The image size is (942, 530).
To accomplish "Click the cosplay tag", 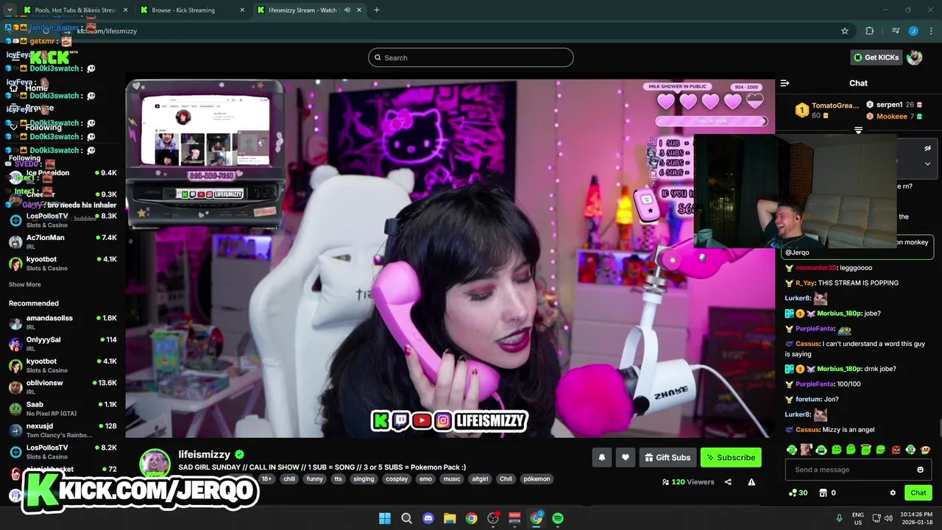I will tap(397, 478).
